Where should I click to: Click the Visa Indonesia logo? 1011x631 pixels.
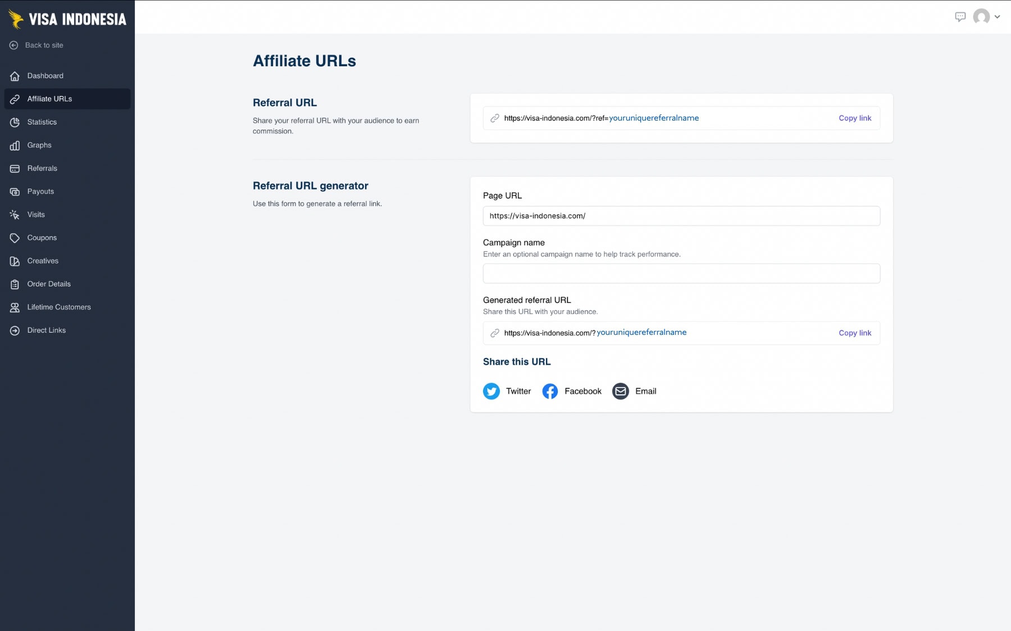click(x=67, y=19)
